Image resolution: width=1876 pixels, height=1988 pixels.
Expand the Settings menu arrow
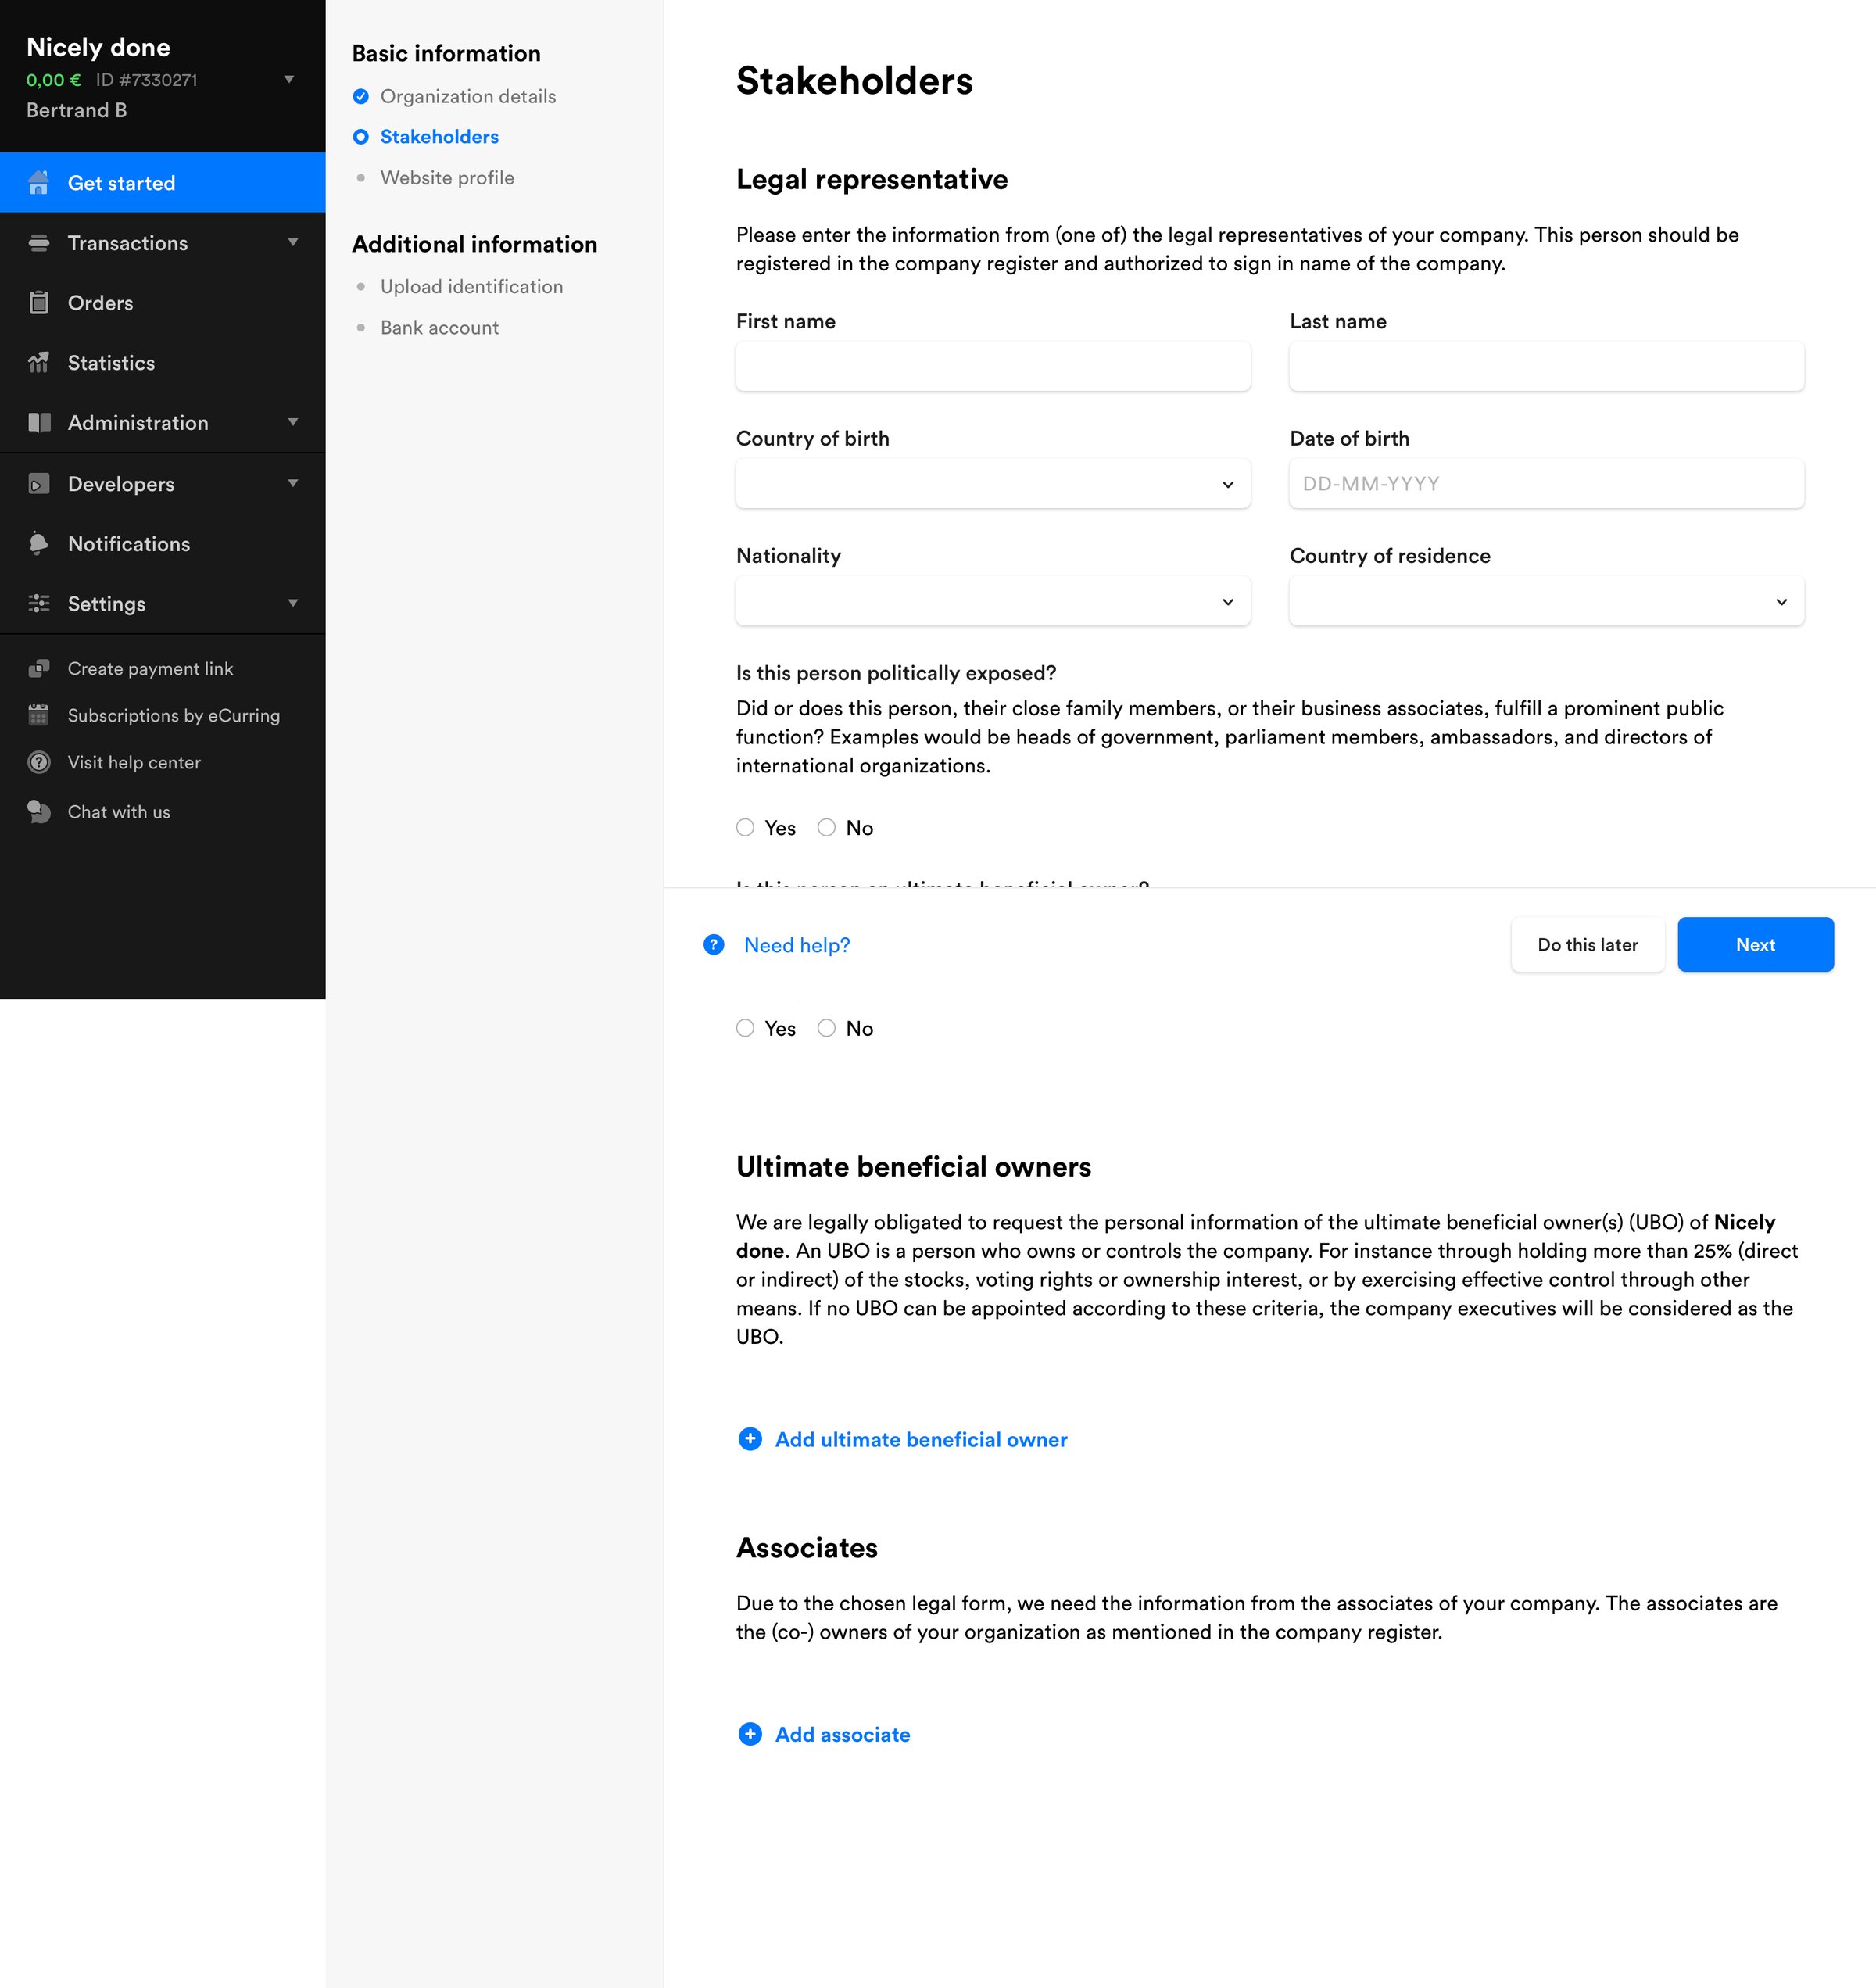293,603
